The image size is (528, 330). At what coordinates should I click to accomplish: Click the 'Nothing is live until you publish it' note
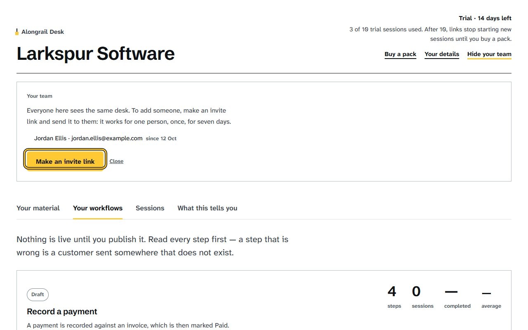pyautogui.click(x=152, y=246)
